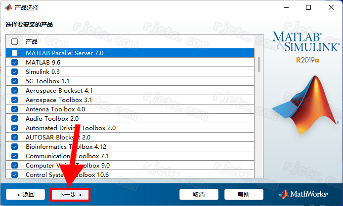Deselect Aerospace Blockset 4.1 checkbox
The width and height of the screenshot is (343, 206).
[15, 91]
